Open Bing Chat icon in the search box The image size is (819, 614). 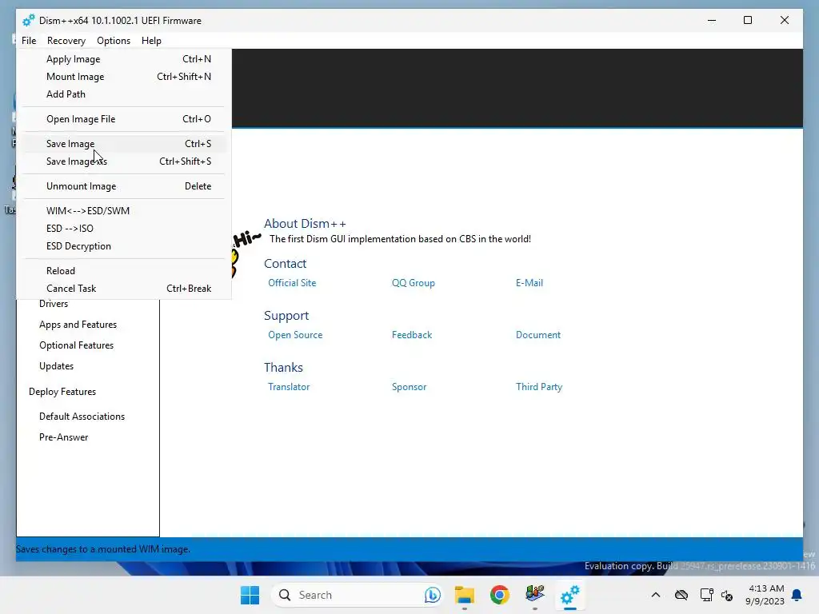[x=432, y=595]
